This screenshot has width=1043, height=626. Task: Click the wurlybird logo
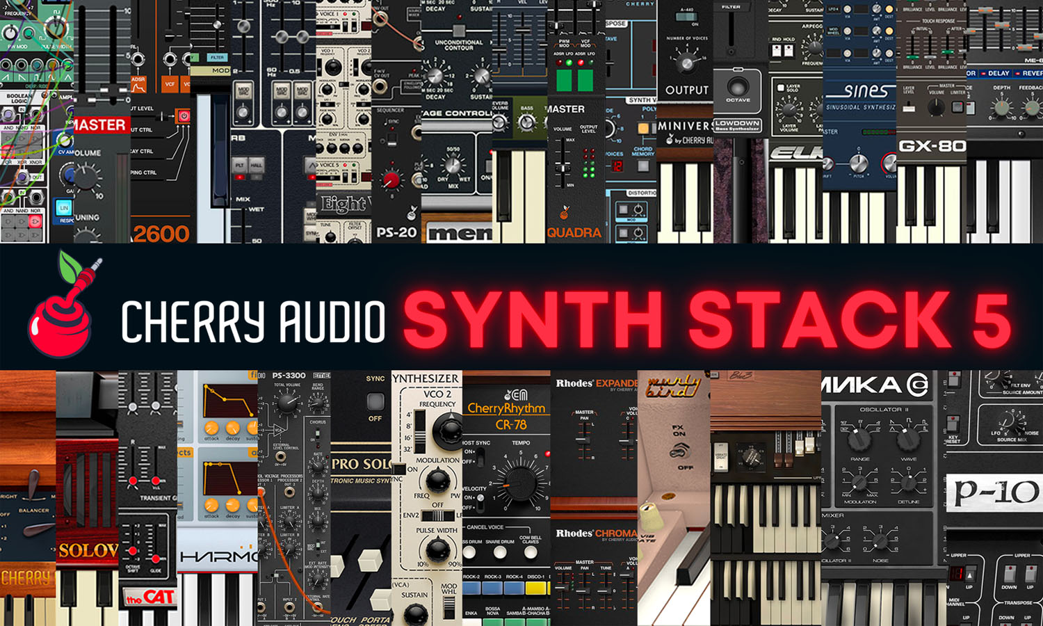(672, 386)
